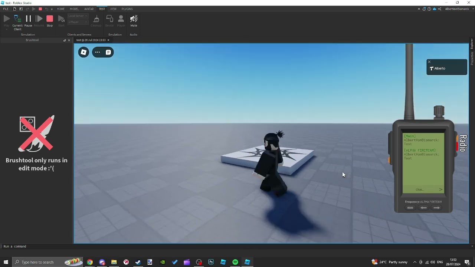Switch radio frequency with left arrow button
The image size is (475, 267).
pyautogui.click(x=423, y=208)
